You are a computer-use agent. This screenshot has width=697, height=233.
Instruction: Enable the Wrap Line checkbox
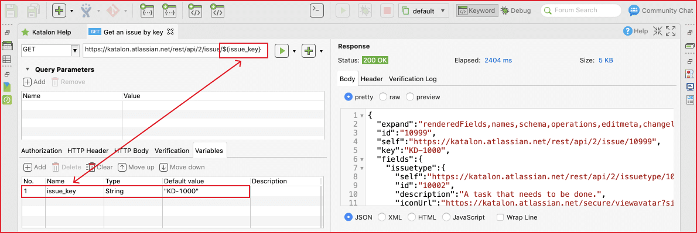pos(500,217)
